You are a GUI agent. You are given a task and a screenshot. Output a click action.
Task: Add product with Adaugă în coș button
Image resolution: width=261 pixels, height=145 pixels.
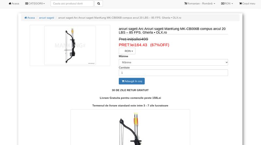coord(132,81)
